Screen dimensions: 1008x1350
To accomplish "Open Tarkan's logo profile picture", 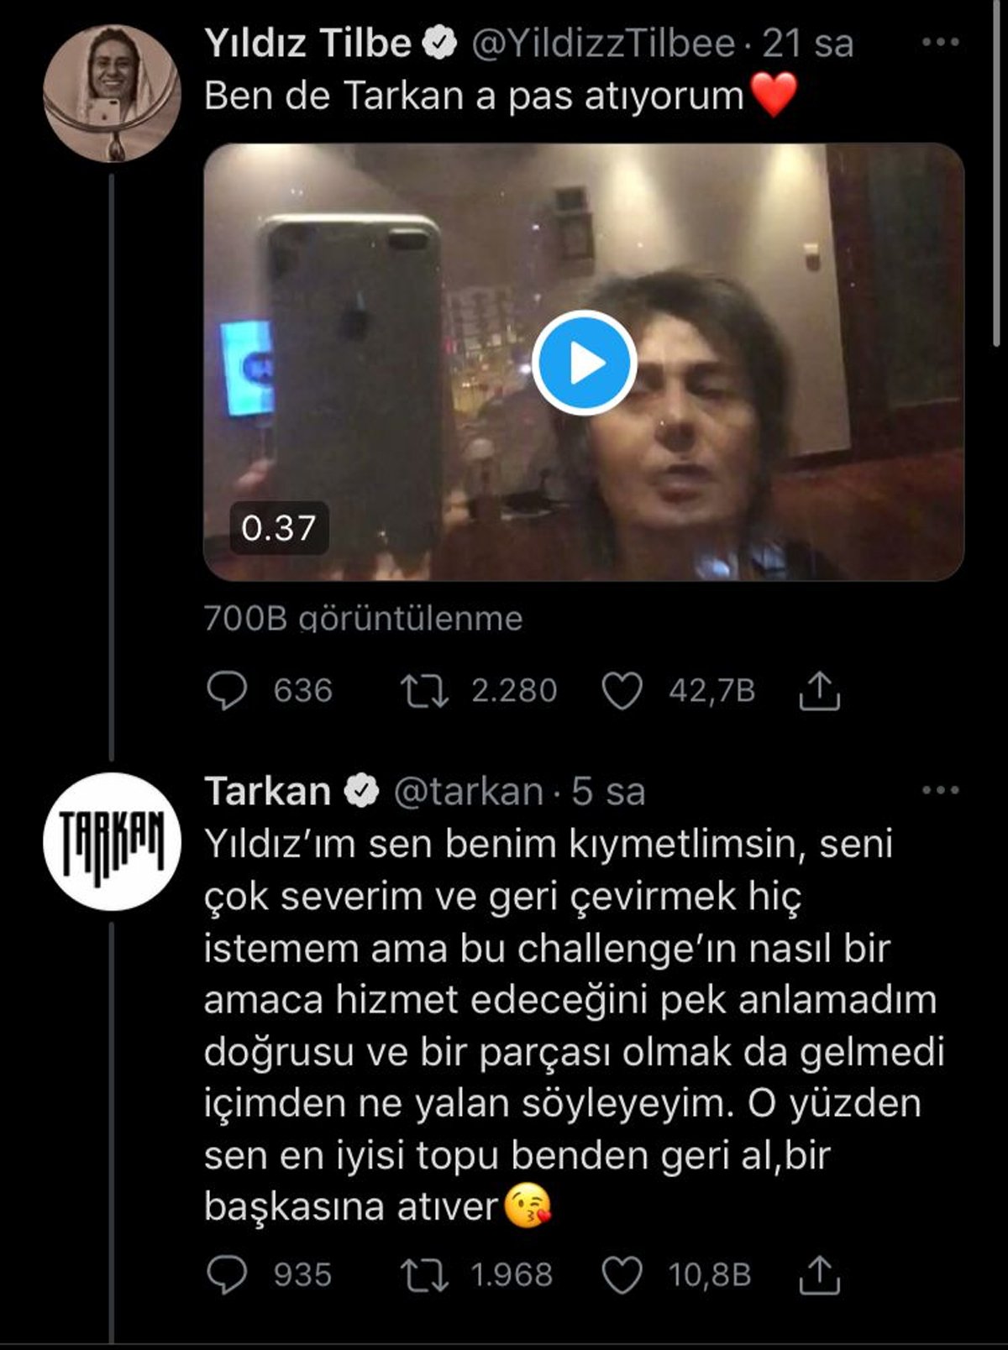I will coord(111,842).
